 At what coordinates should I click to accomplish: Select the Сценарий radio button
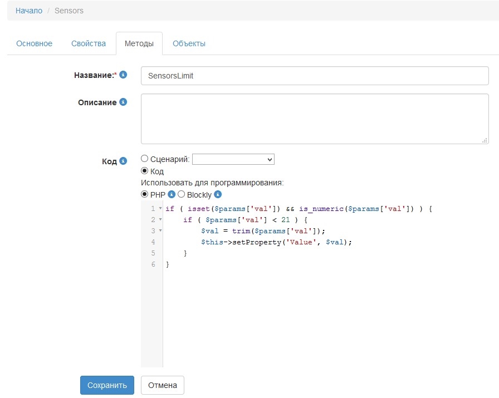click(144, 159)
